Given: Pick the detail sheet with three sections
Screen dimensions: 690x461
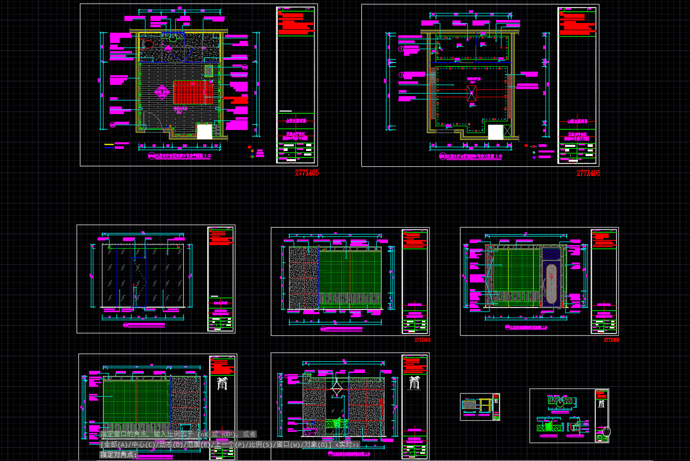Looking at the screenshot, I should click(x=569, y=415).
